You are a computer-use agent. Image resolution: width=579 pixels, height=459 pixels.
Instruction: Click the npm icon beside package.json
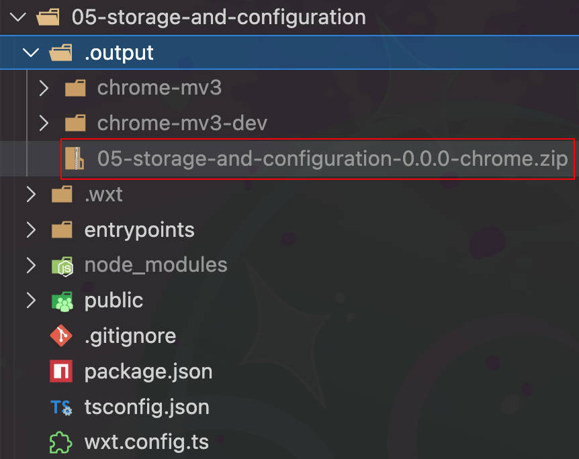click(x=62, y=371)
